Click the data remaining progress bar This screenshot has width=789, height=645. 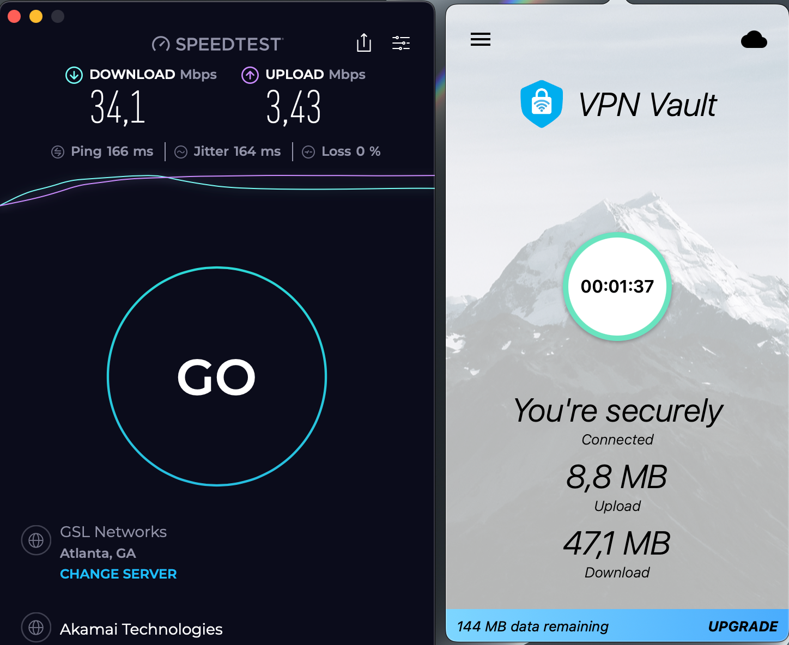(x=533, y=626)
